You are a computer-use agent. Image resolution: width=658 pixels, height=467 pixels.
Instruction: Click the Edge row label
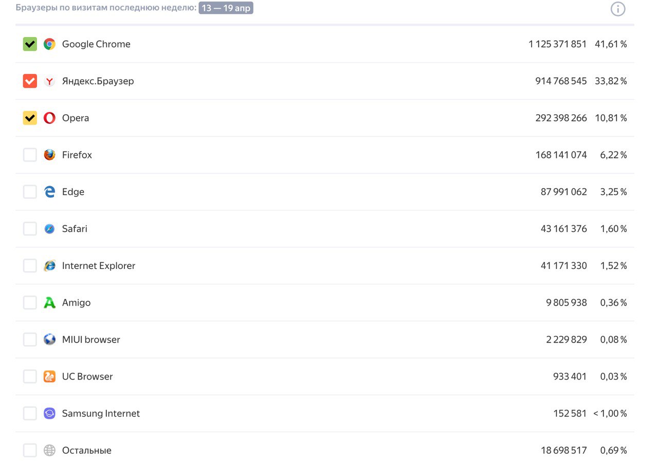pos(73,192)
